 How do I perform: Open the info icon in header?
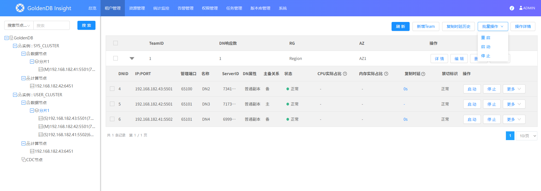coord(512,8)
